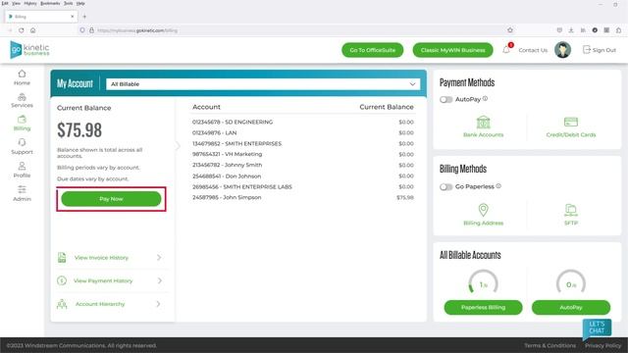Click Classic MyWIN Business button

(452, 50)
